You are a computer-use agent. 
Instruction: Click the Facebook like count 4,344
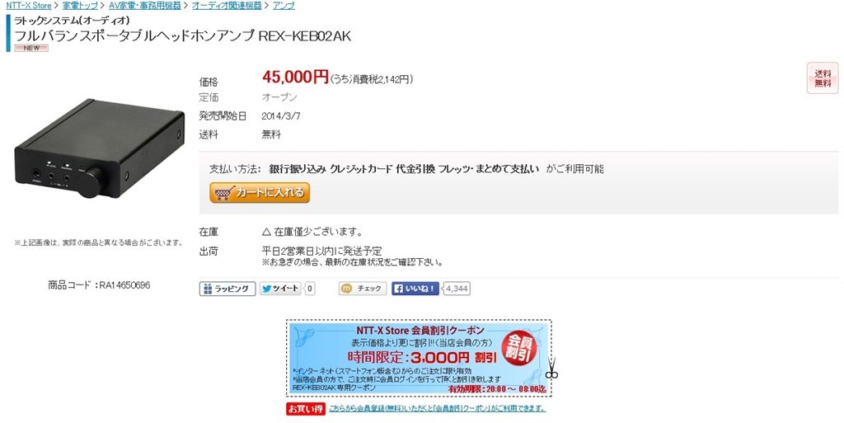point(457,289)
